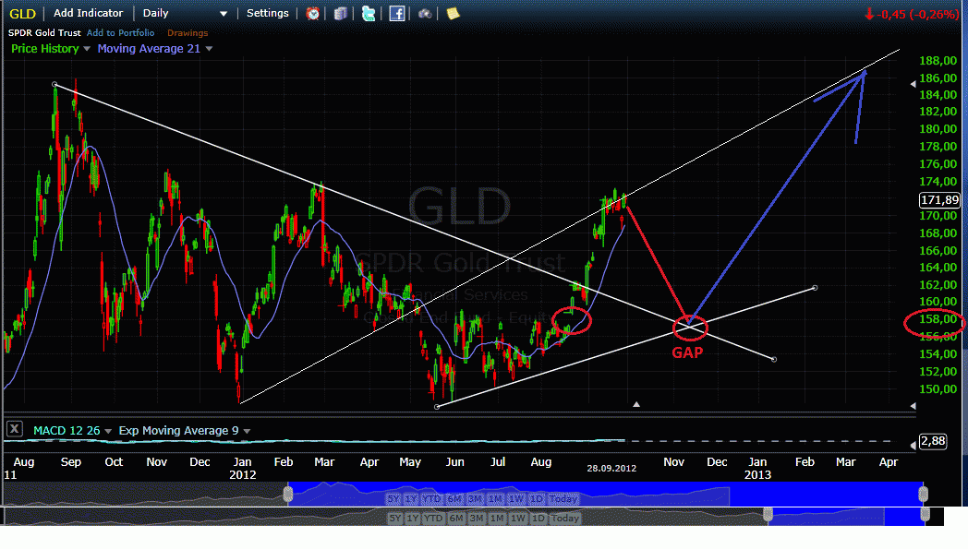
Task: Grab the right handle of the lower range slider
Action: (925, 515)
